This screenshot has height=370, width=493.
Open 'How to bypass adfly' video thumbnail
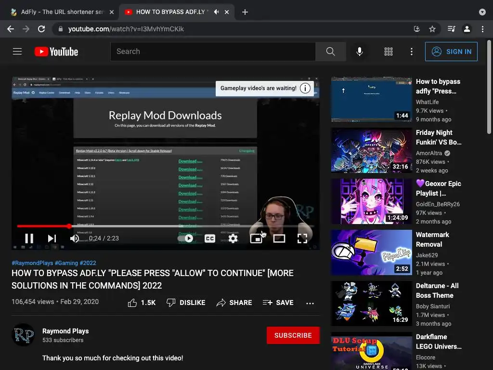point(371,99)
